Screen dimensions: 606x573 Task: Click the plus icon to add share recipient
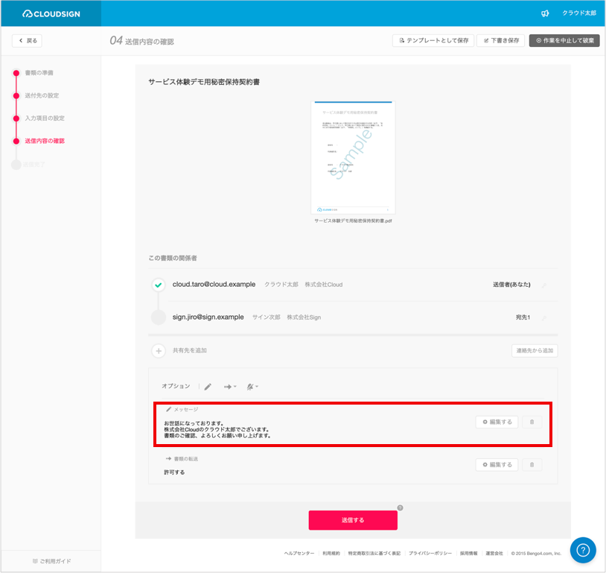tap(159, 351)
